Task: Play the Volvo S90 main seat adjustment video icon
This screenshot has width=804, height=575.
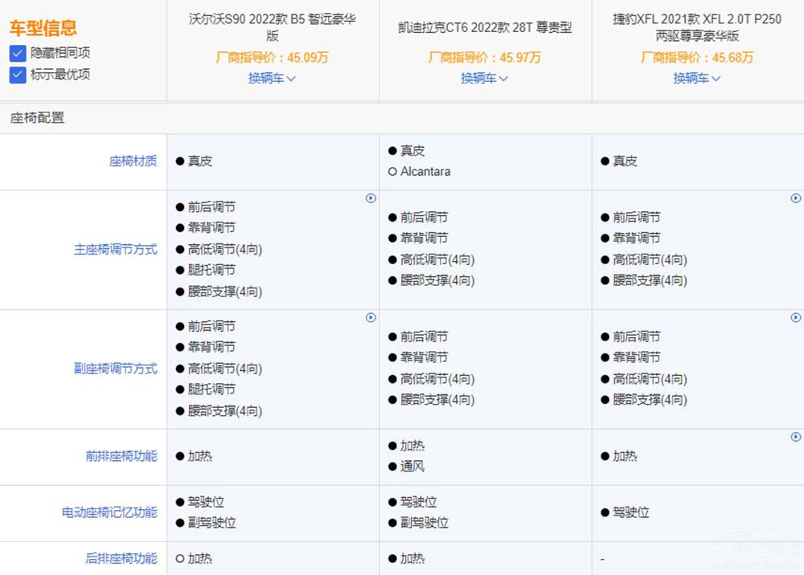Action: [x=371, y=198]
